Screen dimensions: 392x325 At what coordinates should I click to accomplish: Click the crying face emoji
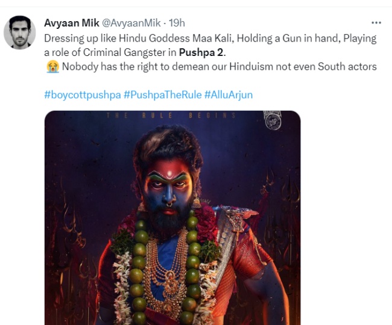(51, 67)
